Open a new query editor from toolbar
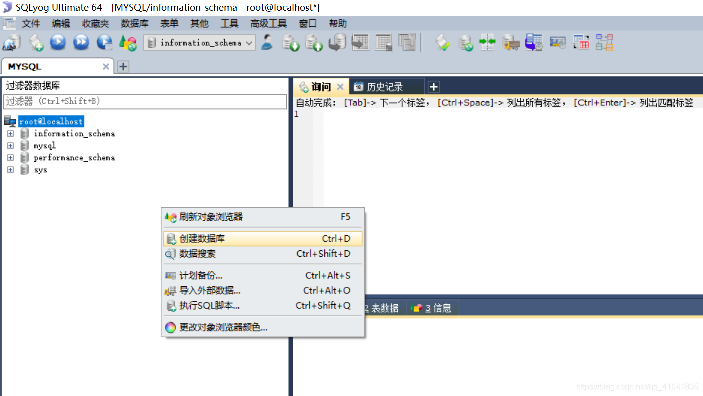This screenshot has width=703, height=396. tap(36, 43)
